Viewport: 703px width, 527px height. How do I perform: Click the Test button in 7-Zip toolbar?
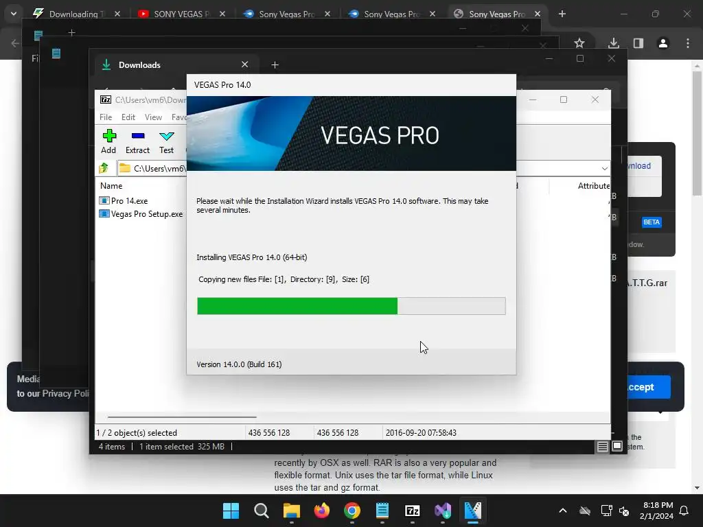click(x=166, y=141)
